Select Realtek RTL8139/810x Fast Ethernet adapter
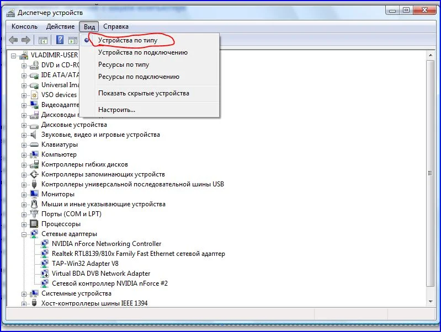The width and height of the screenshot is (441, 332). (139, 254)
